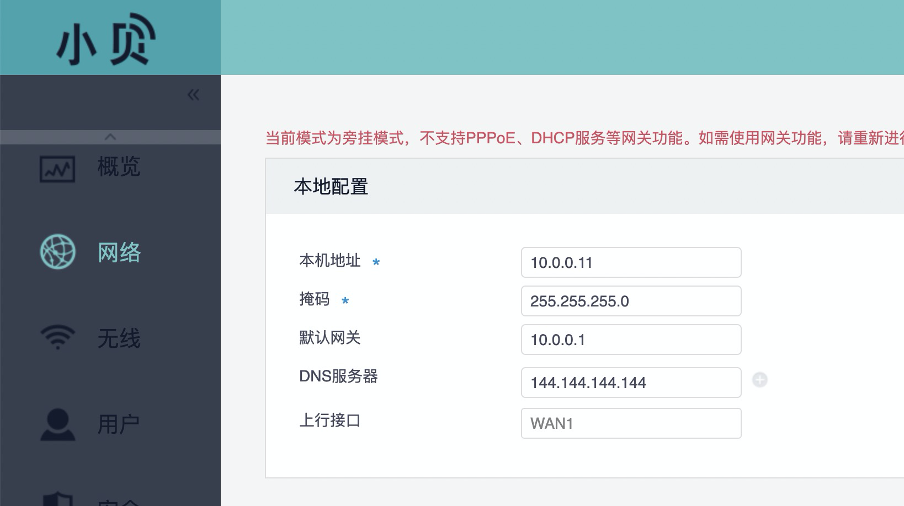
Task: Click the 掩码 field 255.255.255.0
Action: coord(631,301)
